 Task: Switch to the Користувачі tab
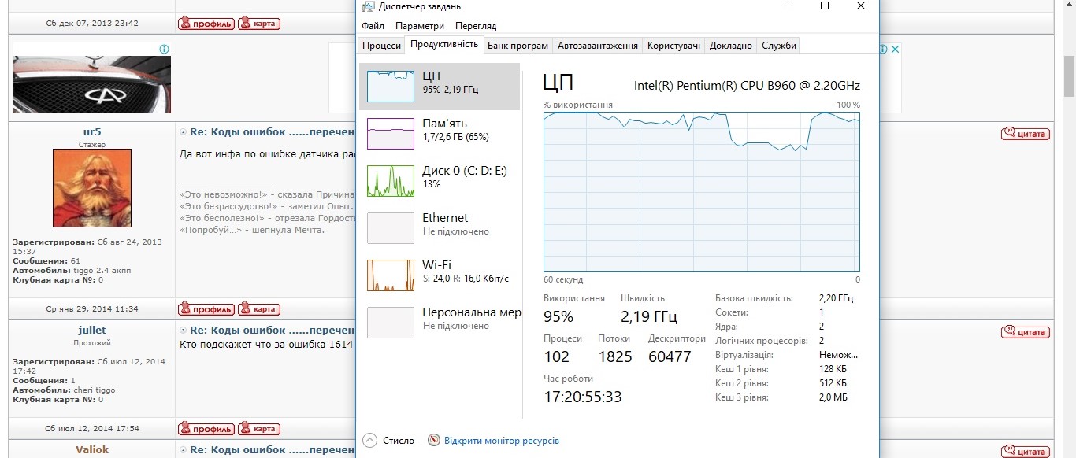click(673, 46)
